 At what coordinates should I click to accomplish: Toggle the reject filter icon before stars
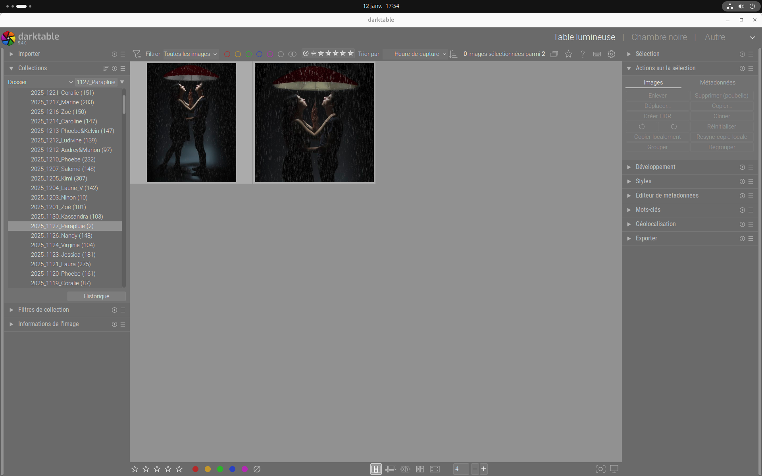click(x=306, y=53)
